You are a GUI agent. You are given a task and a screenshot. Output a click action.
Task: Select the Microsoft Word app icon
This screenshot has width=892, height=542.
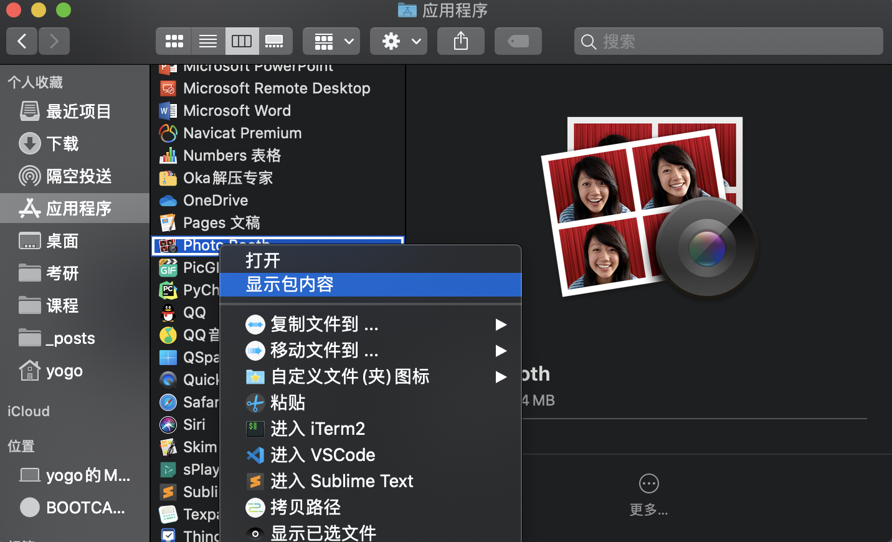click(168, 111)
